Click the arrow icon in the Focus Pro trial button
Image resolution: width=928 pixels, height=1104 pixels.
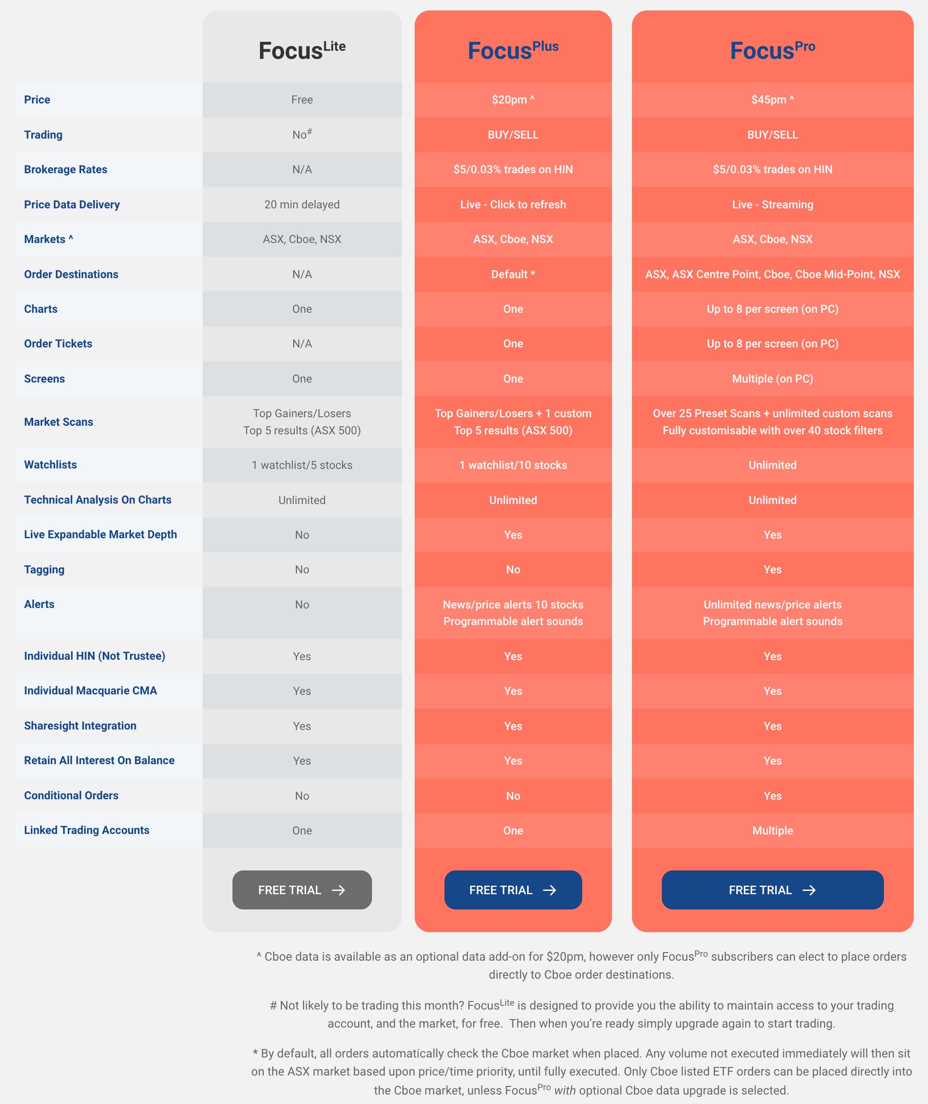(808, 890)
